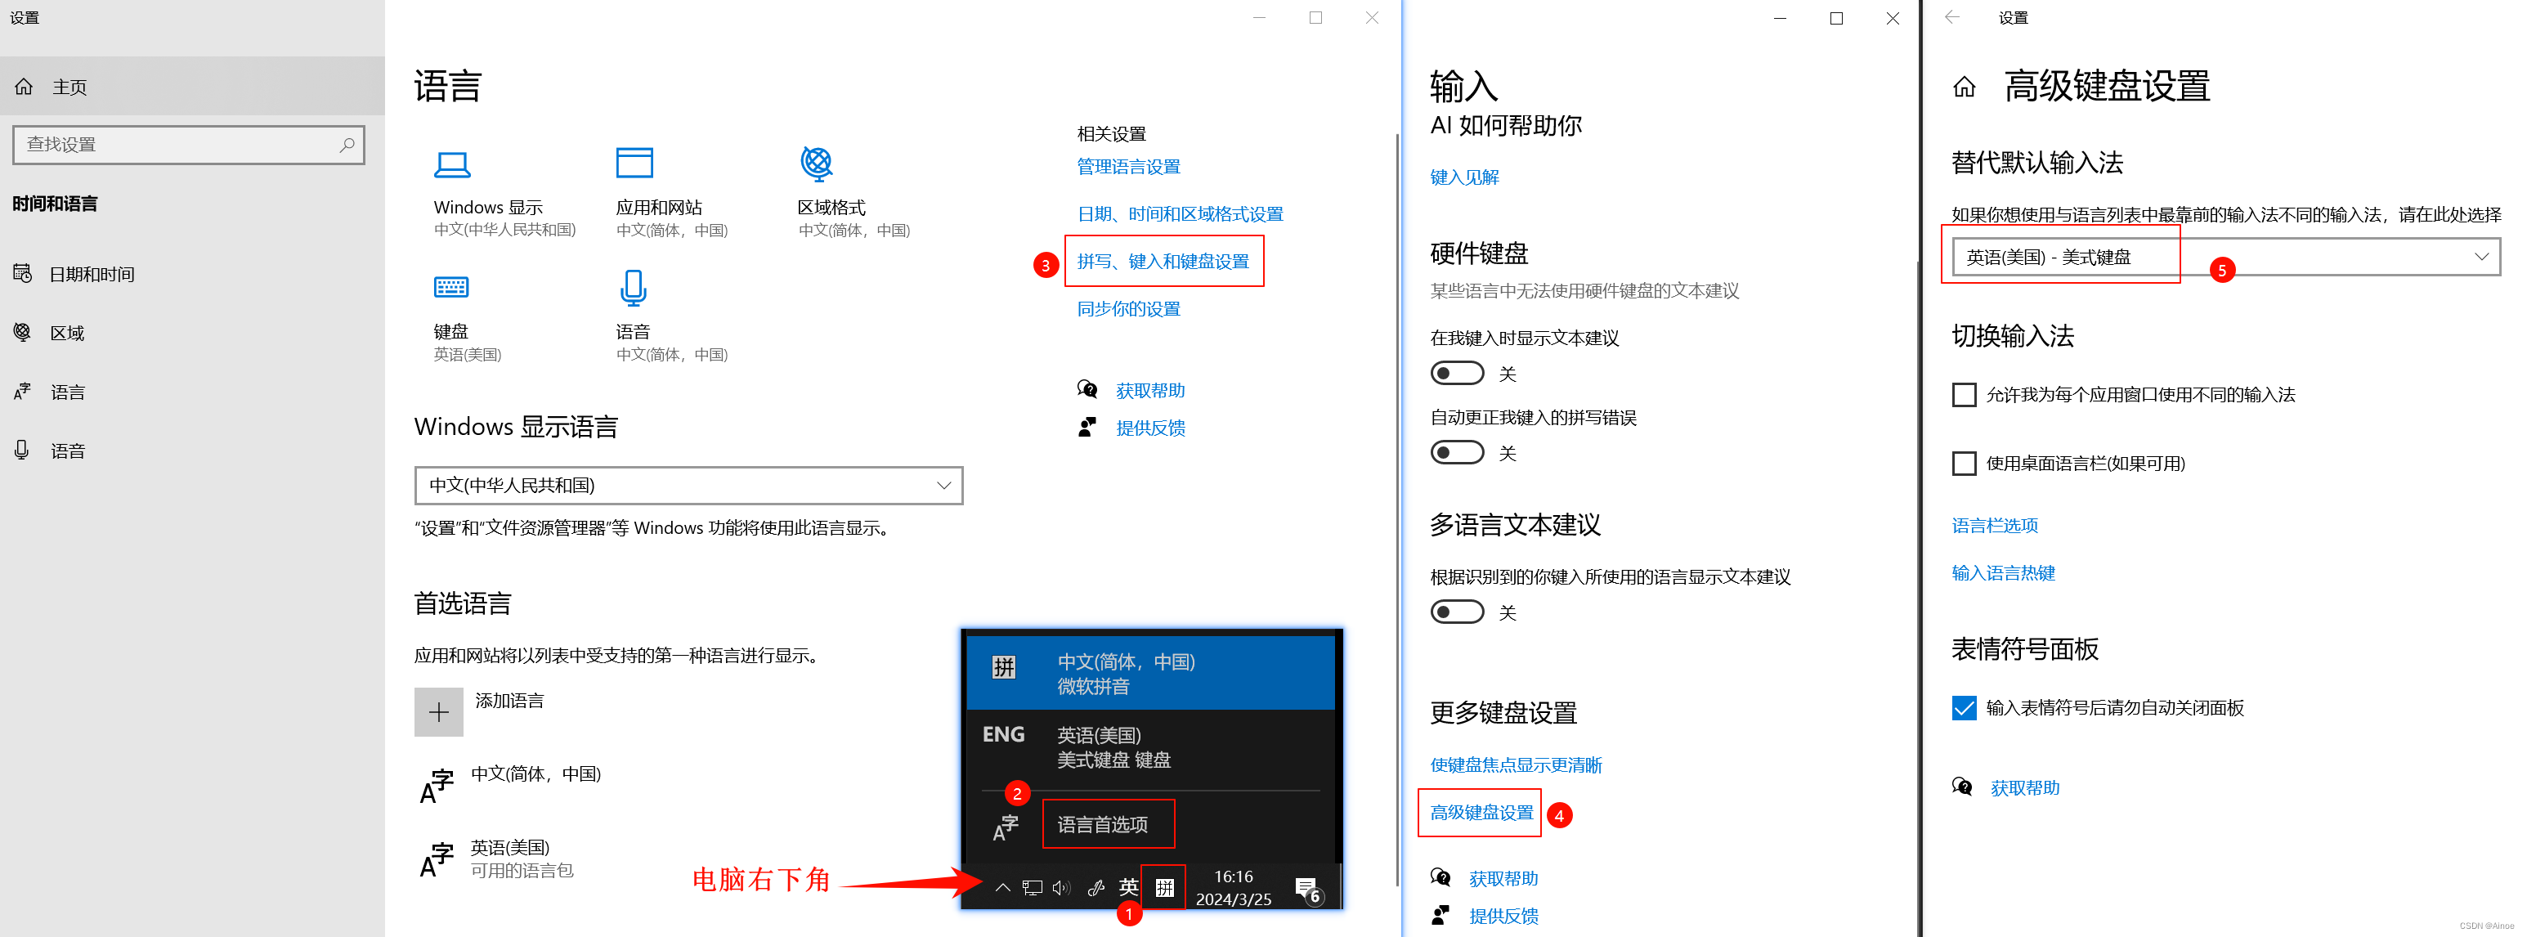Select 英语(美国) in 首选语言 list
This screenshot has height=937, width=2527.
510,848
